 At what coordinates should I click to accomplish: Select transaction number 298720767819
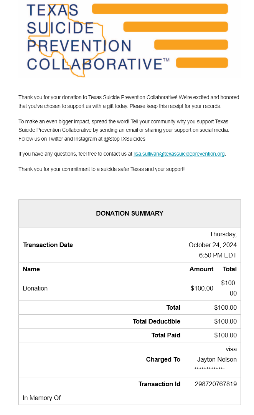(216, 384)
